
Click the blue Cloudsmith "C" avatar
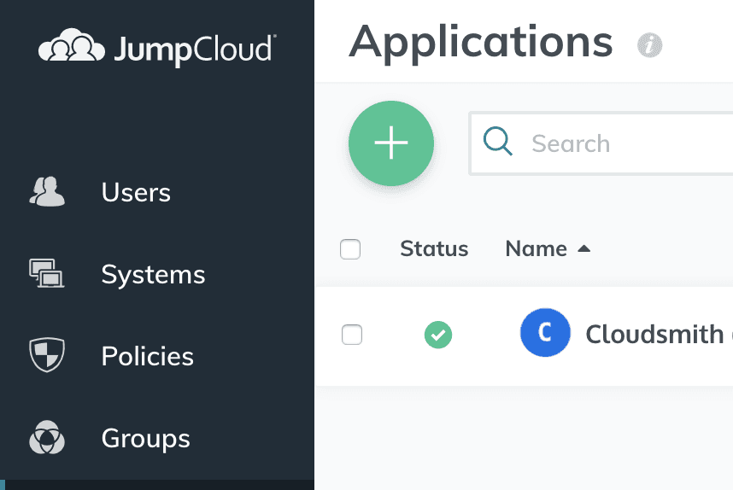[x=545, y=333]
